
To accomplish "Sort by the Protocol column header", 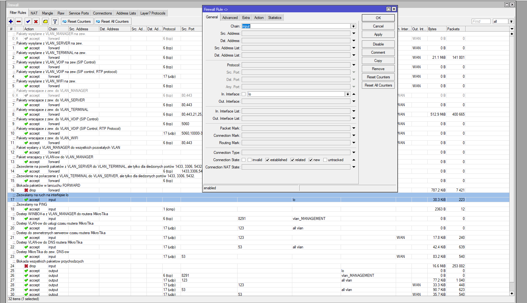I will 171,29.
